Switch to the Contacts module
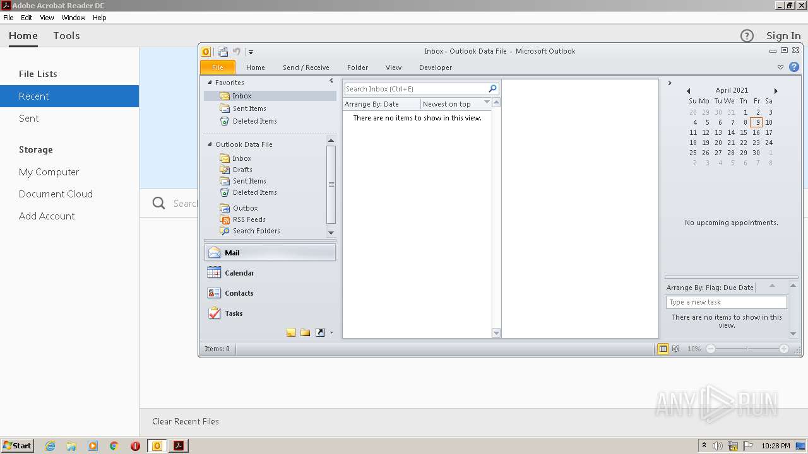Image resolution: width=808 pixels, height=454 pixels. [x=270, y=293]
